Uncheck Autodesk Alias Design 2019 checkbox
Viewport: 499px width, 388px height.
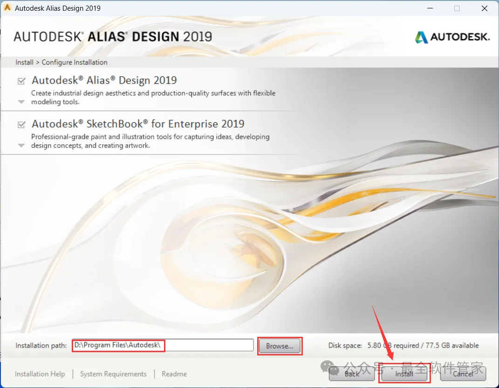coord(21,81)
